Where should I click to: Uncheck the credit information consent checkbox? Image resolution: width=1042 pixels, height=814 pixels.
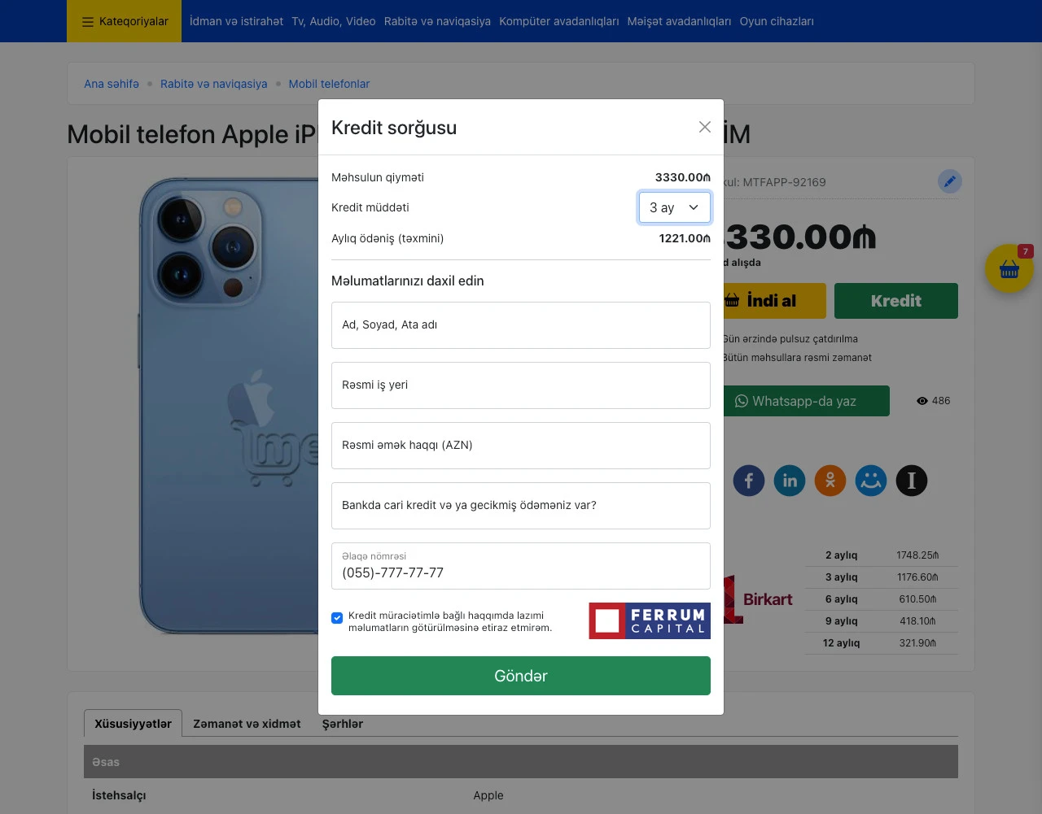click(337, 618)
